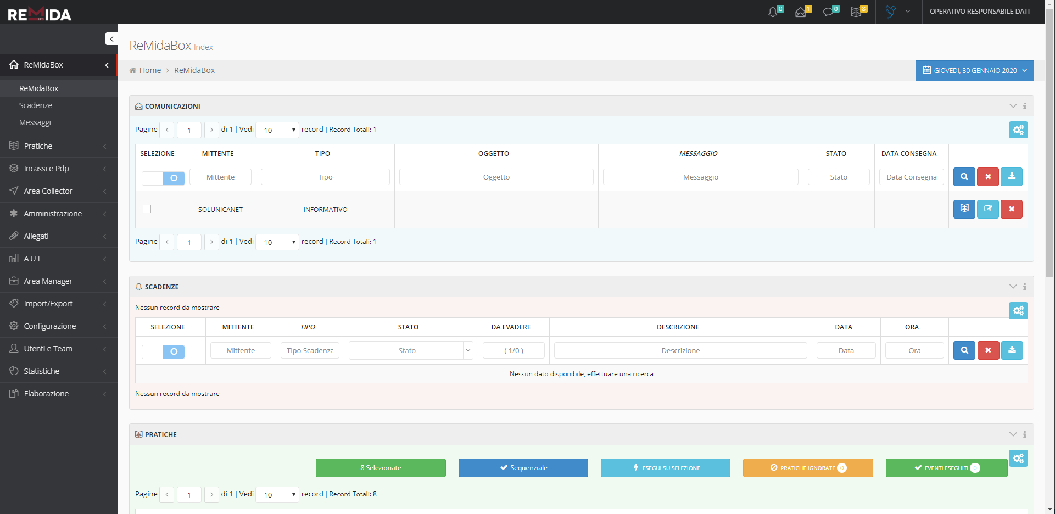1055x514 pixels.
Task: Click the search button in Comunicazioni filter row
Action: 964,177
